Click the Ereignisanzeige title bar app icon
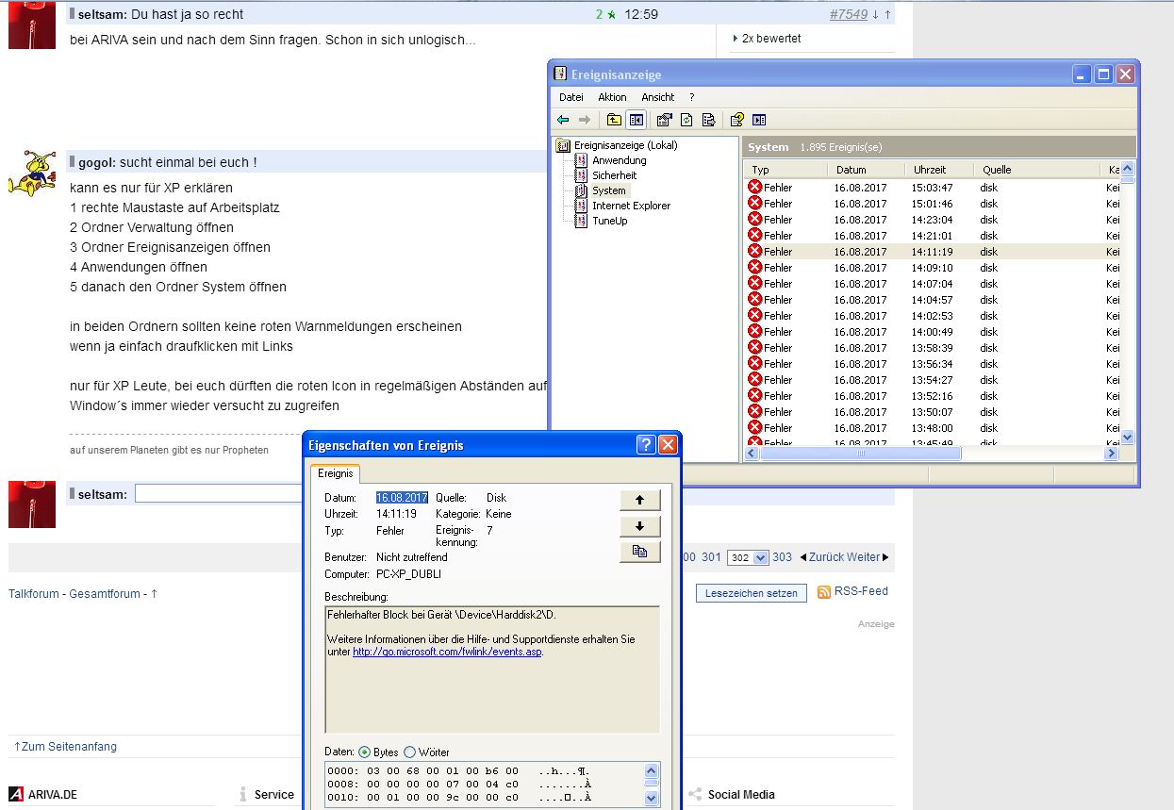 [560, 74]
